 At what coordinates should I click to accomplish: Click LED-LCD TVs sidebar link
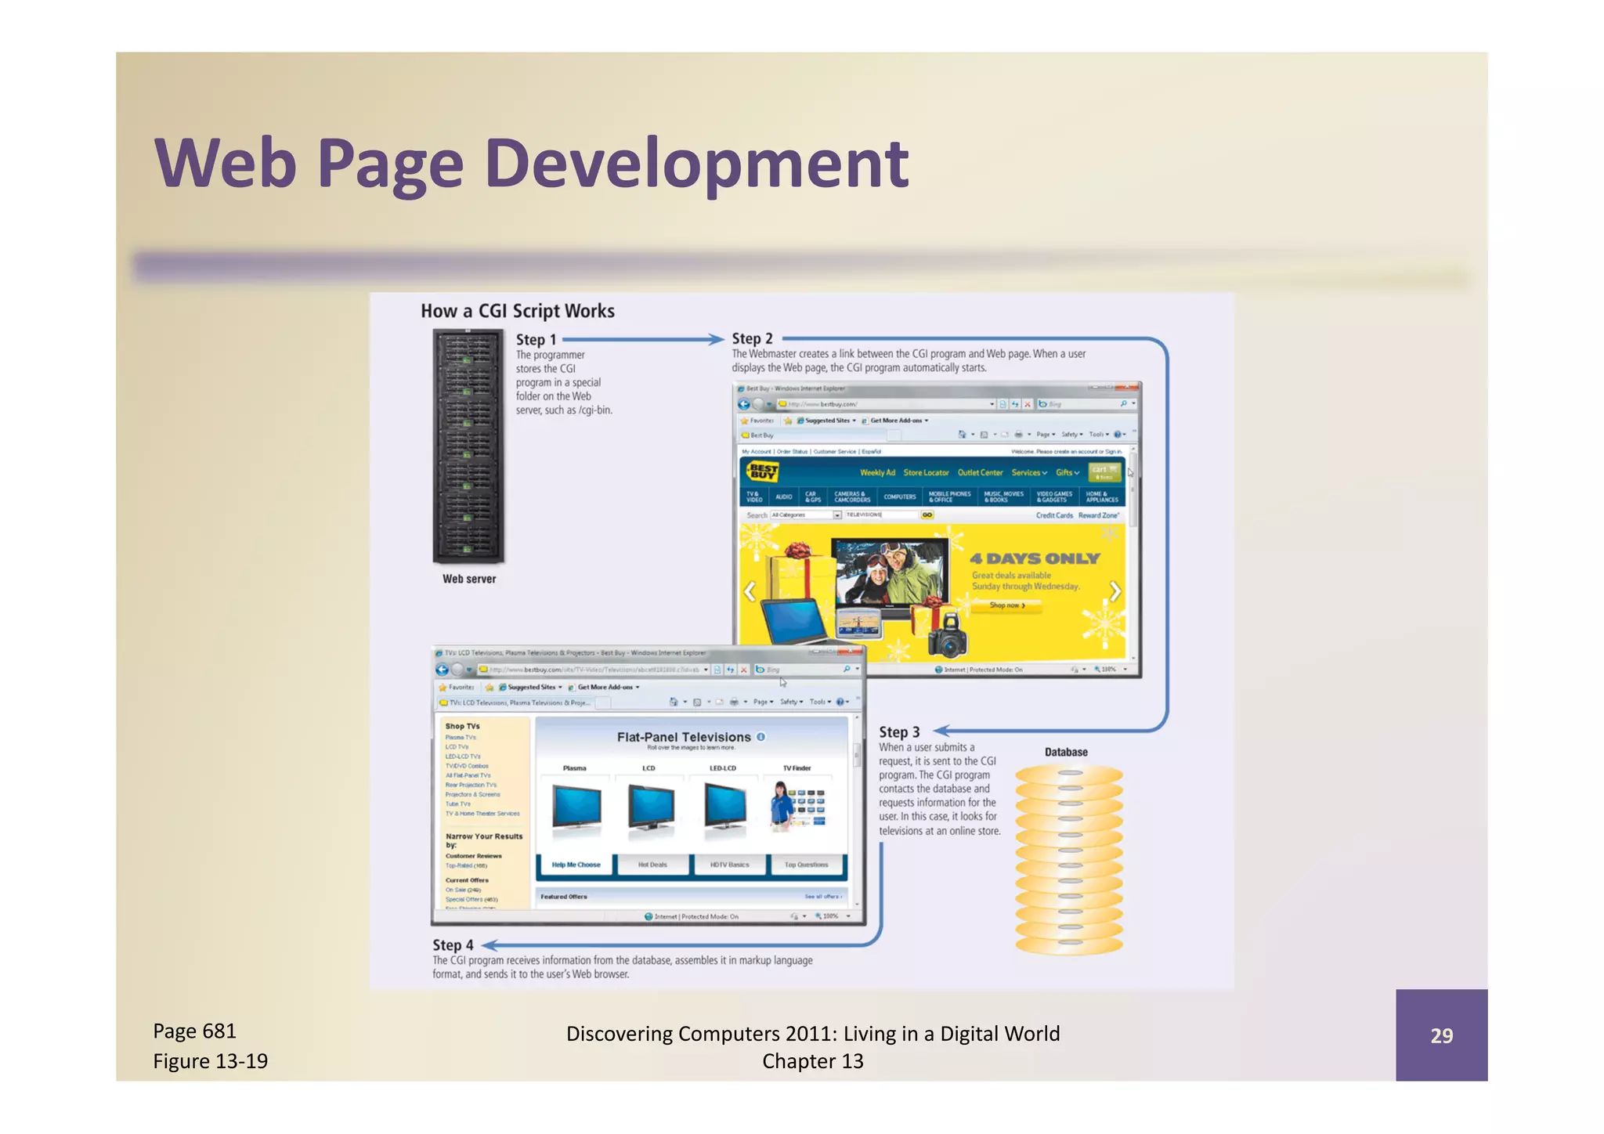click(463, 757)
